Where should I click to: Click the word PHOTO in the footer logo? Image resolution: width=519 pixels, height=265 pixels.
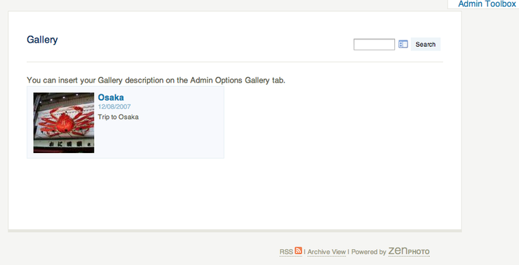[x=419, y=252]
